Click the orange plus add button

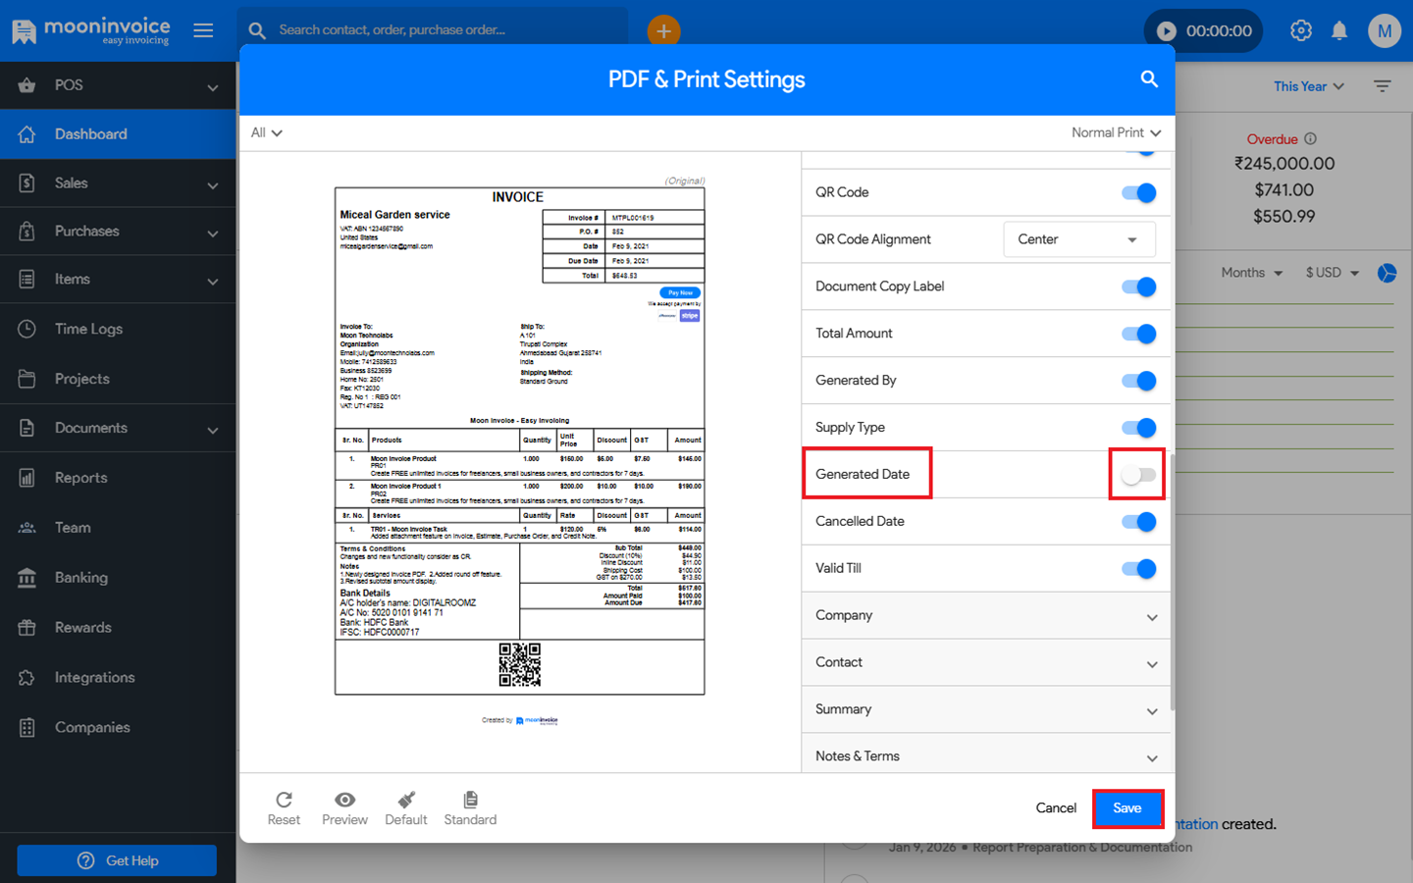(x=663, y=31)
